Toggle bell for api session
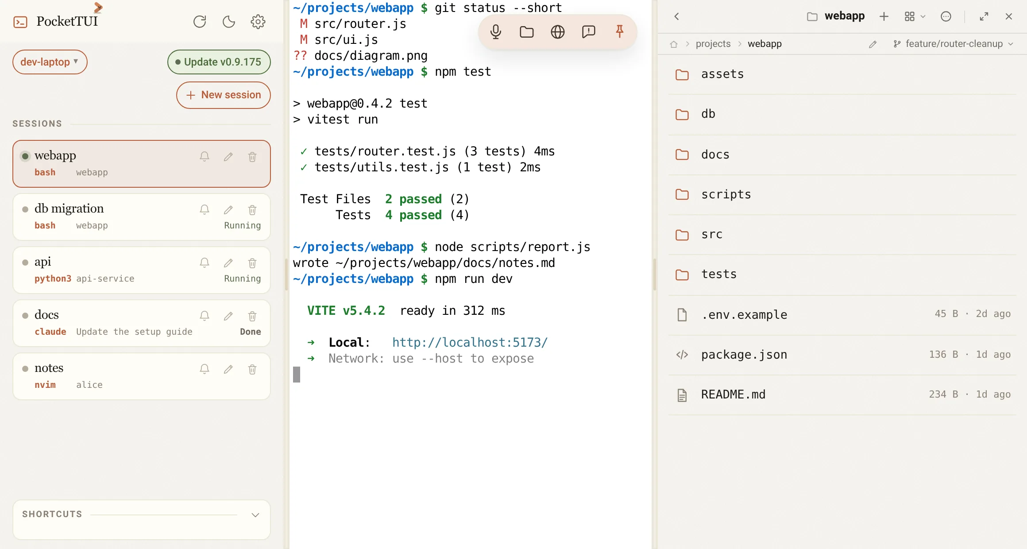Image resolution: width=1027 pixels, height=549 pixels. click(x=205, y=263)
